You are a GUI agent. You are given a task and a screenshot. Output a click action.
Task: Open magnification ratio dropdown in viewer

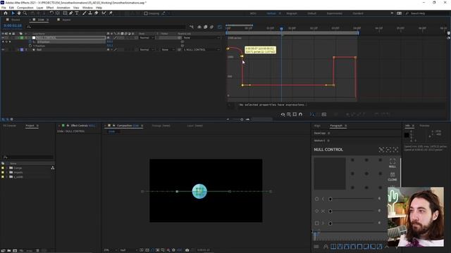point(109,250)
